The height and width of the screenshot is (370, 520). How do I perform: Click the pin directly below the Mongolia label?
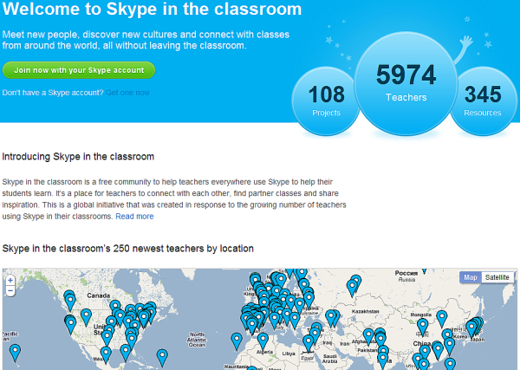[423, 327]
